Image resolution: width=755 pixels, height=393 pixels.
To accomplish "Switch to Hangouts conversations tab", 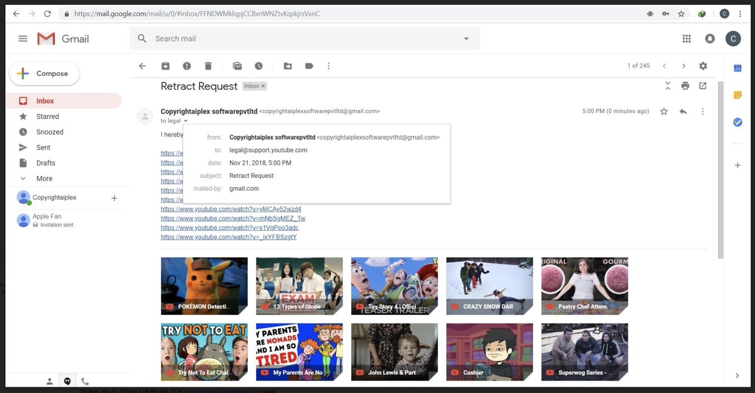I will click(67, 381).
